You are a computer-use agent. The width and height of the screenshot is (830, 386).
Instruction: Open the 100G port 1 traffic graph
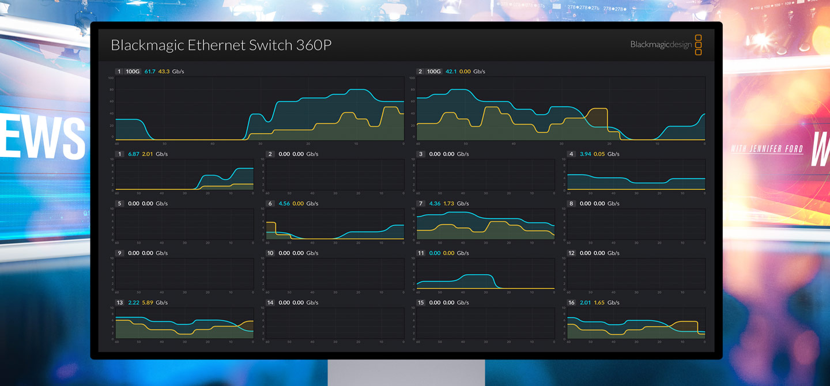[x=259, y=109]
